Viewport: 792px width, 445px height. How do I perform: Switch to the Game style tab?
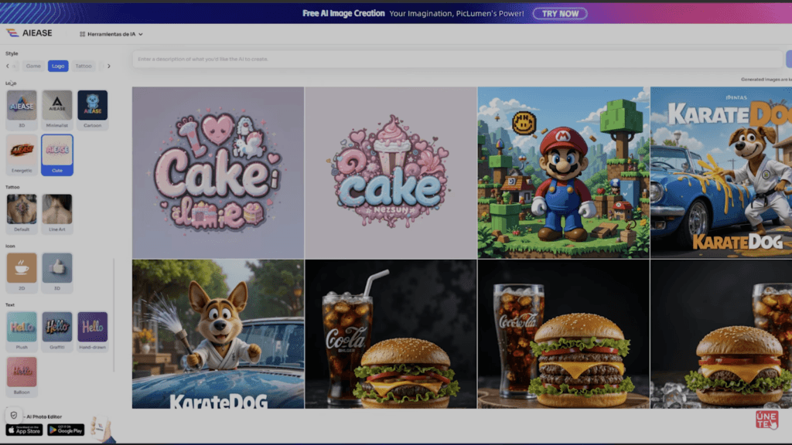pos(33,66)
